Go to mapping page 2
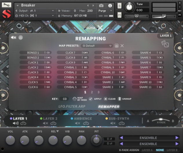Screen dimensions: 183x153 (x=92, y=92)
